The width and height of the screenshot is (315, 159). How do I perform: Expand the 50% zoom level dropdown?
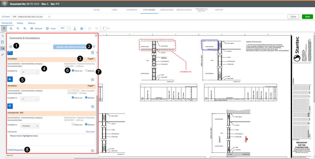(69, 28)
